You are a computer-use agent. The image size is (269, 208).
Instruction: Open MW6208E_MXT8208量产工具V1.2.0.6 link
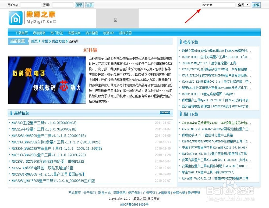point(53,181)
